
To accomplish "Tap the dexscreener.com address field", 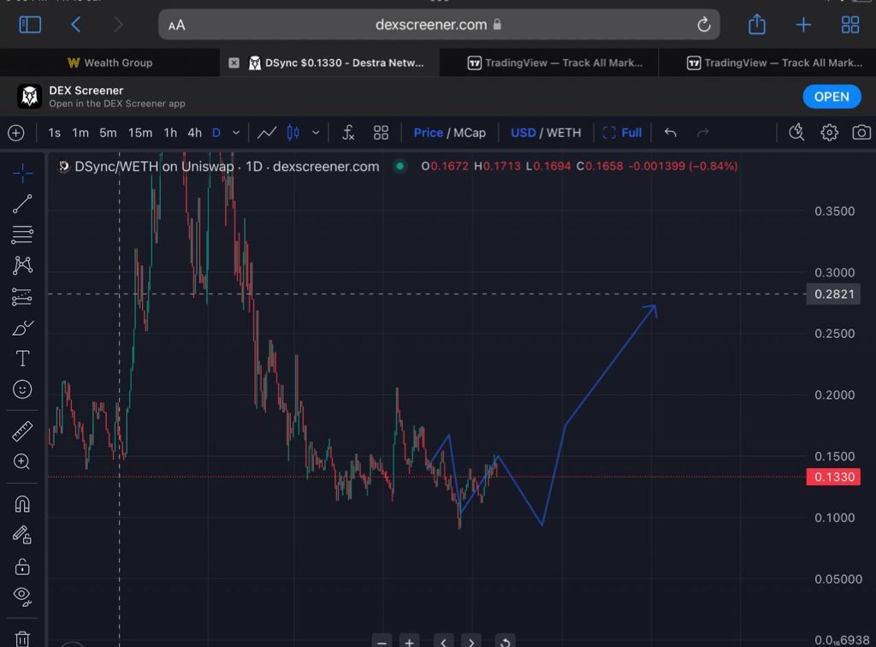I will [439, 25].
